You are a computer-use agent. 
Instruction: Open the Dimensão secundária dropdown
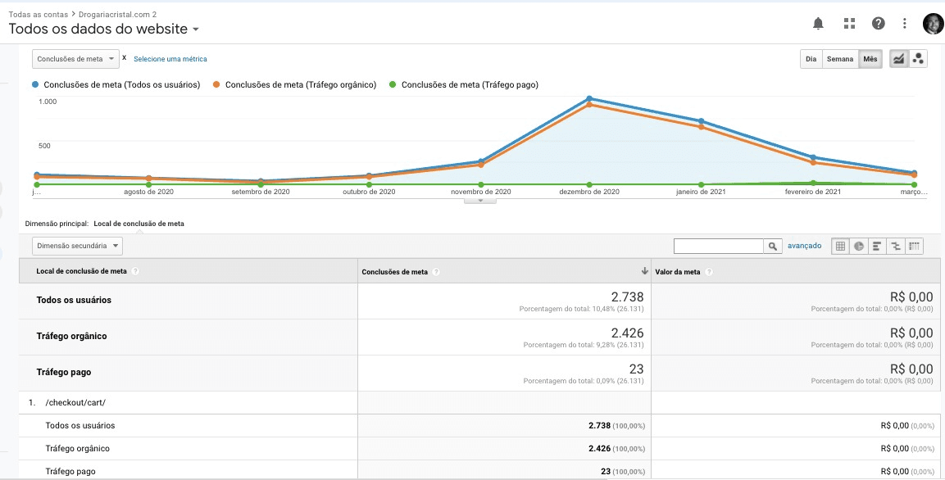click(x=77, y=245)
